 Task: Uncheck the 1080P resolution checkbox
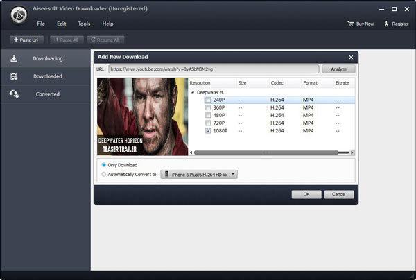click(x=208, y=131)
